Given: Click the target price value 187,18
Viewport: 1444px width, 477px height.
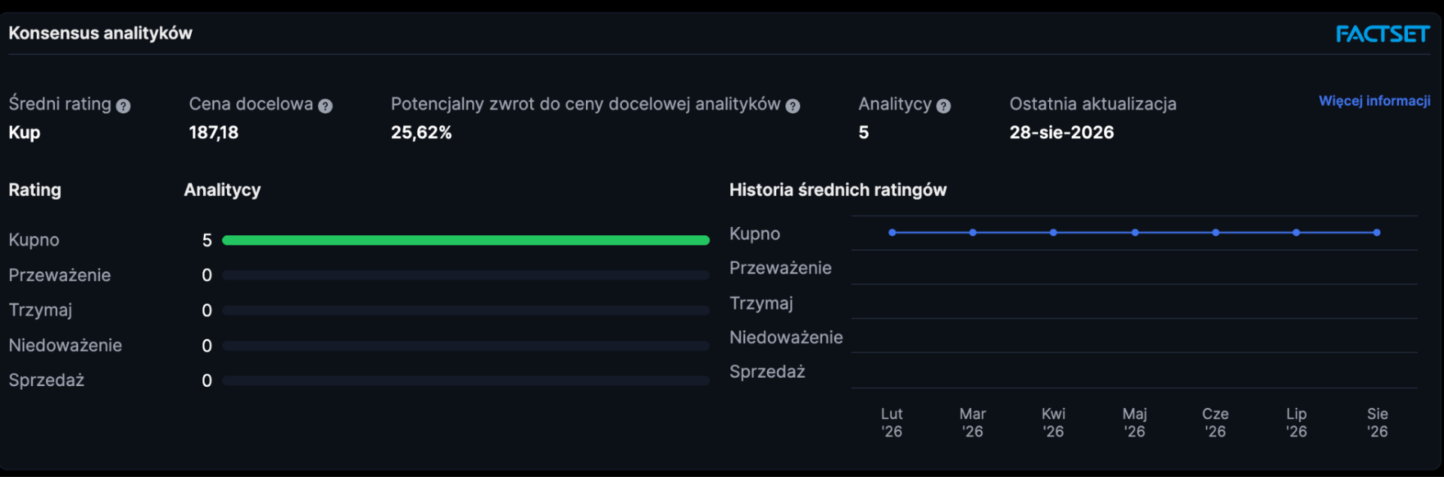Looking at the screenshot, I should pos(214,133).
